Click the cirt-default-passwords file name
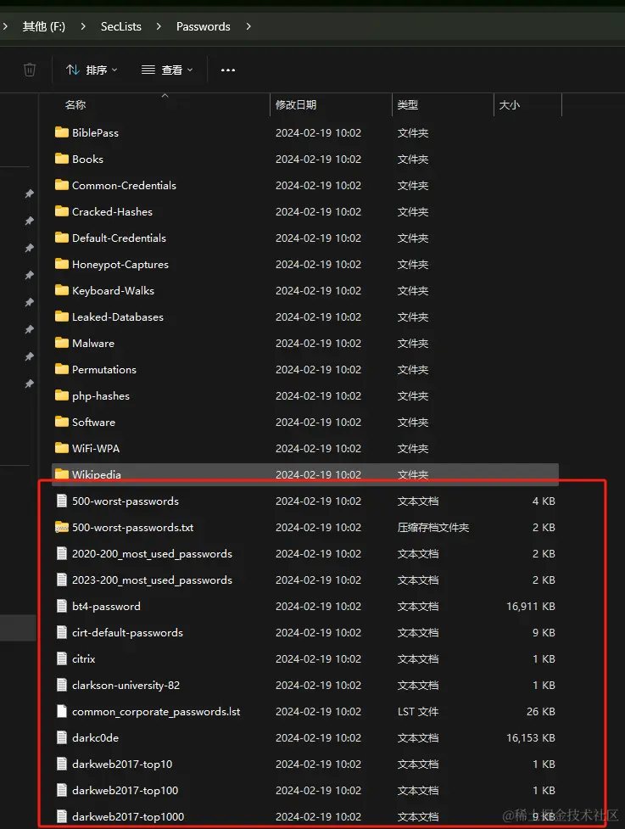 point(127,632)
